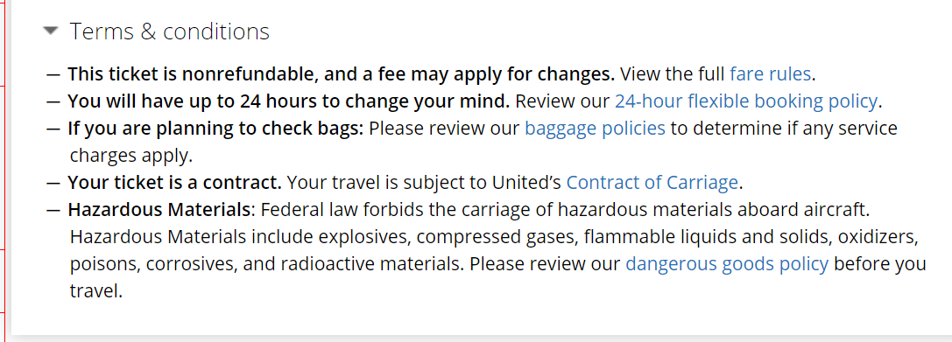Click the 'View the full' text
The height and width of the screenshot is (342, 952).
[x=673, y=74]
